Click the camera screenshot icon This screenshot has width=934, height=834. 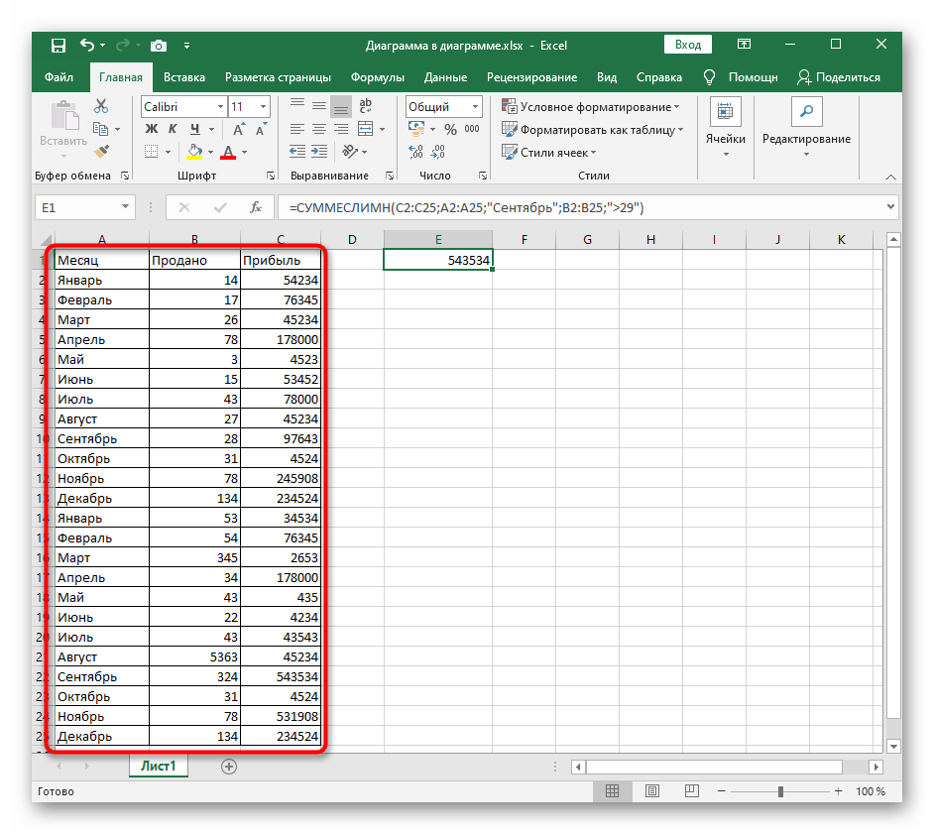(159, 46)
